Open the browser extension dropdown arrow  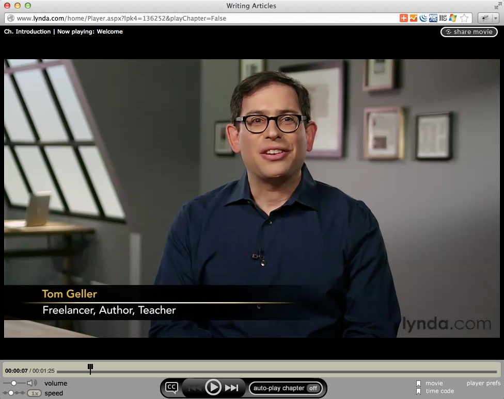496,18
